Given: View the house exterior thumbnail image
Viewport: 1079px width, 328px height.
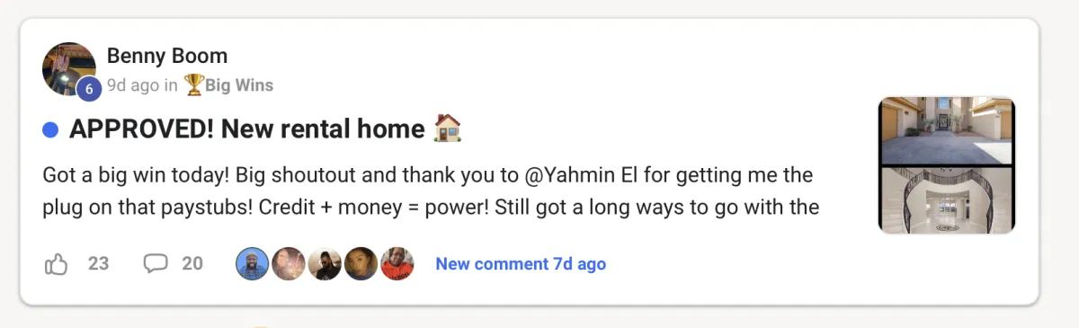Looking at the screenshot, I should [x=947, y=131].
